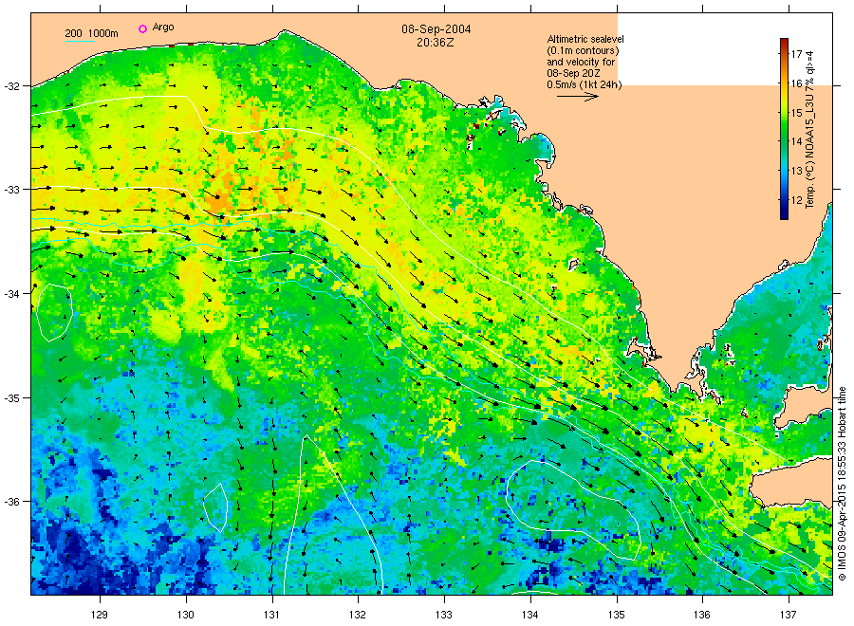Click the 132 longitude axis label
This screenshot has height=626, width=854.
coord(358,615)
